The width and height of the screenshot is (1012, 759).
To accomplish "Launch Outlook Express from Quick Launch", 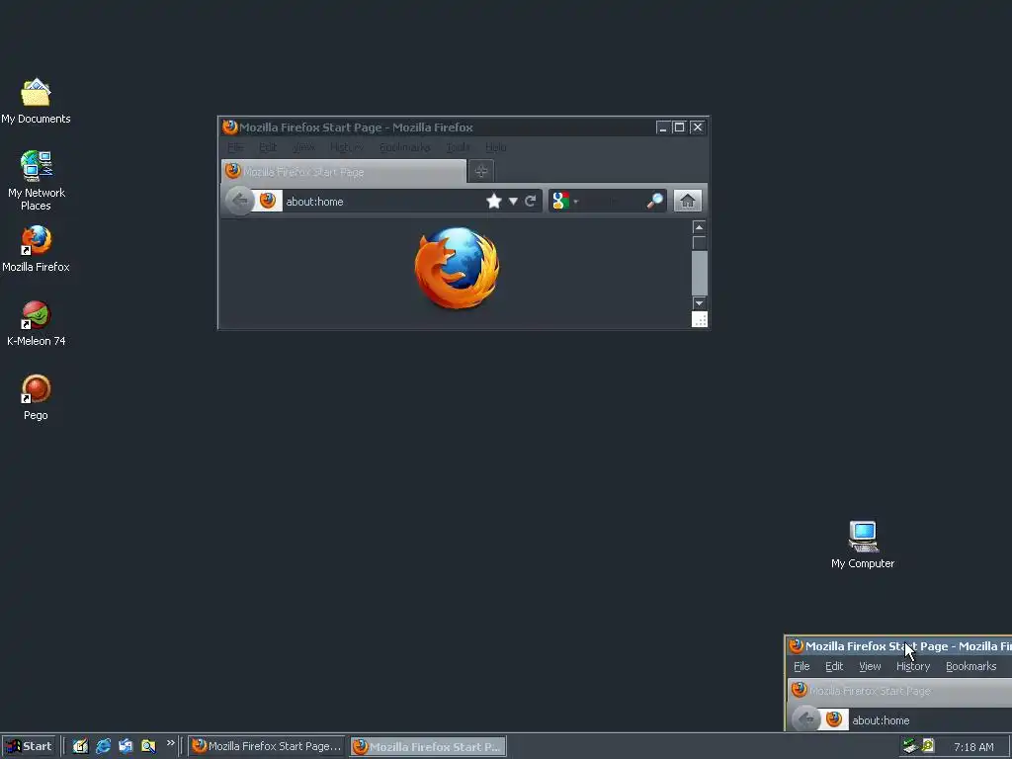I will pos(126,746).
